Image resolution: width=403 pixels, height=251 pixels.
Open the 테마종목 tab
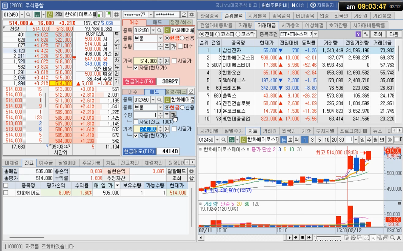[306, 16]
